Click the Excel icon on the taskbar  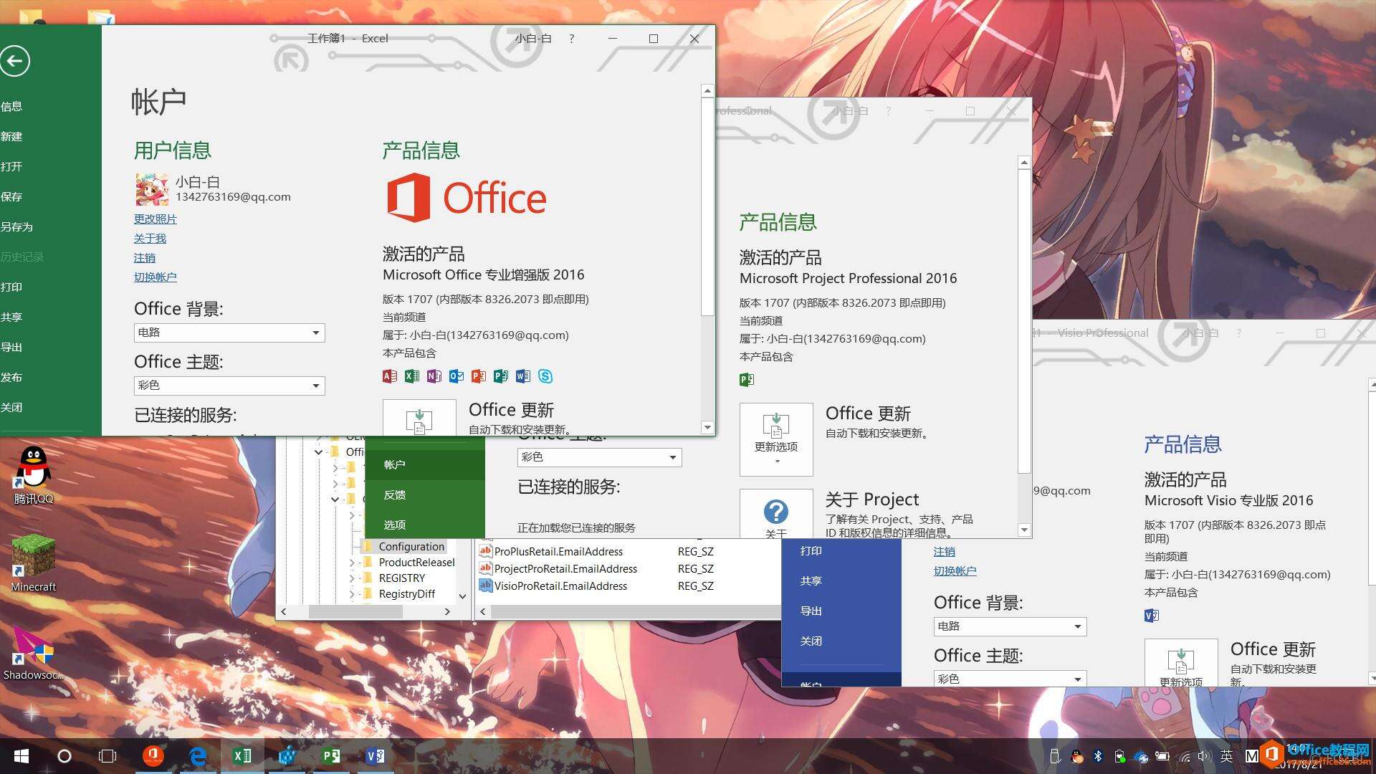242,755
